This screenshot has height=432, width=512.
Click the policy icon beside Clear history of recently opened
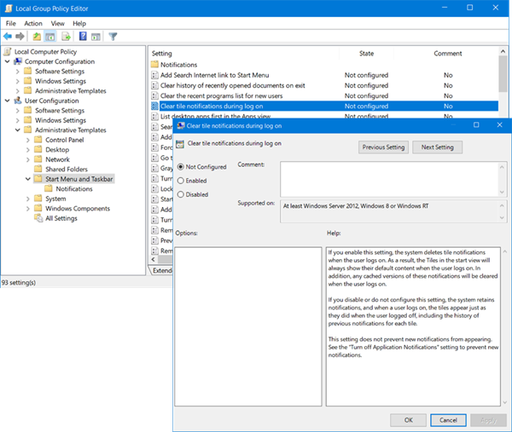[154, 86]
